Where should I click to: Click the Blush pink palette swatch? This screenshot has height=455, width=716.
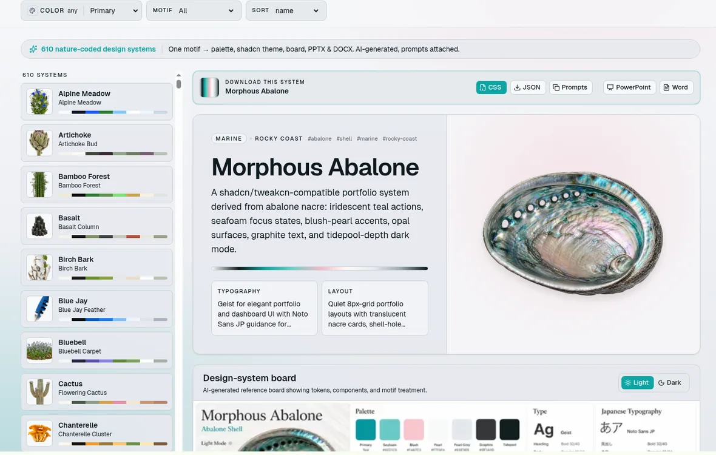pyautogui.click(x=414, y=430)
